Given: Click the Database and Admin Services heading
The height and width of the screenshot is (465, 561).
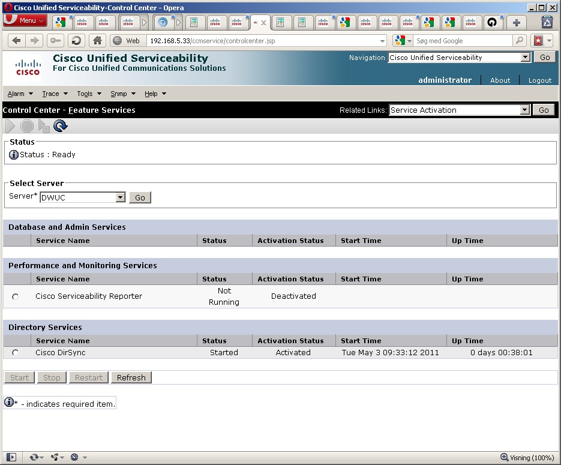Looking at the screenshot, I should (x=67, y=227).
